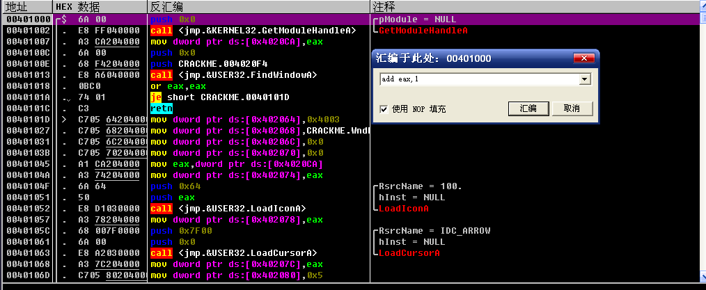Click the RsrcName = IDC_ARROW comment
Screen dimensions: 706x290
click(x=434, y=231)
